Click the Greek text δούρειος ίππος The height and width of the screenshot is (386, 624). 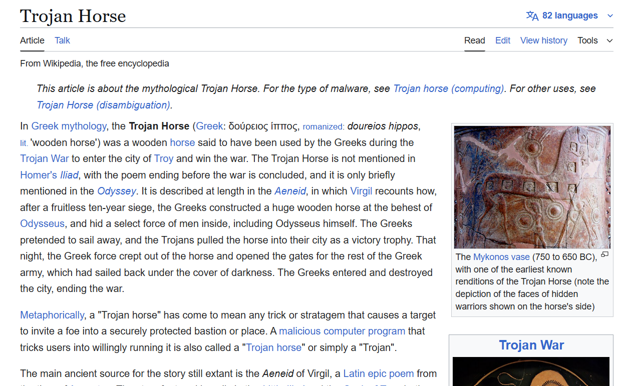coord(264,126)
